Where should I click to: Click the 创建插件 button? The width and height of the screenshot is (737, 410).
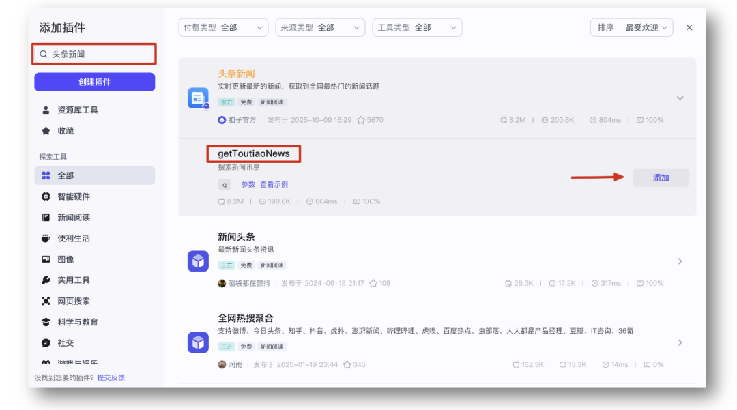[94, 82]
